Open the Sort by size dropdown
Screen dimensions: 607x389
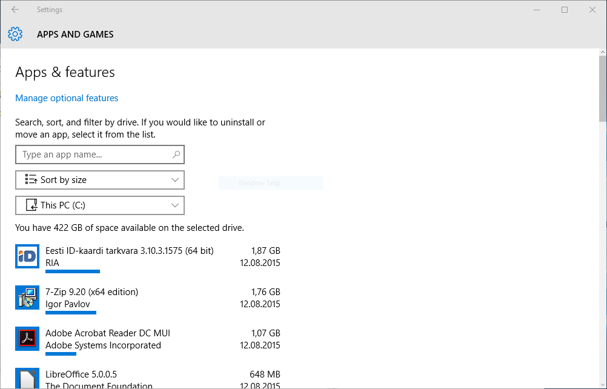click(x=100, y=180)
